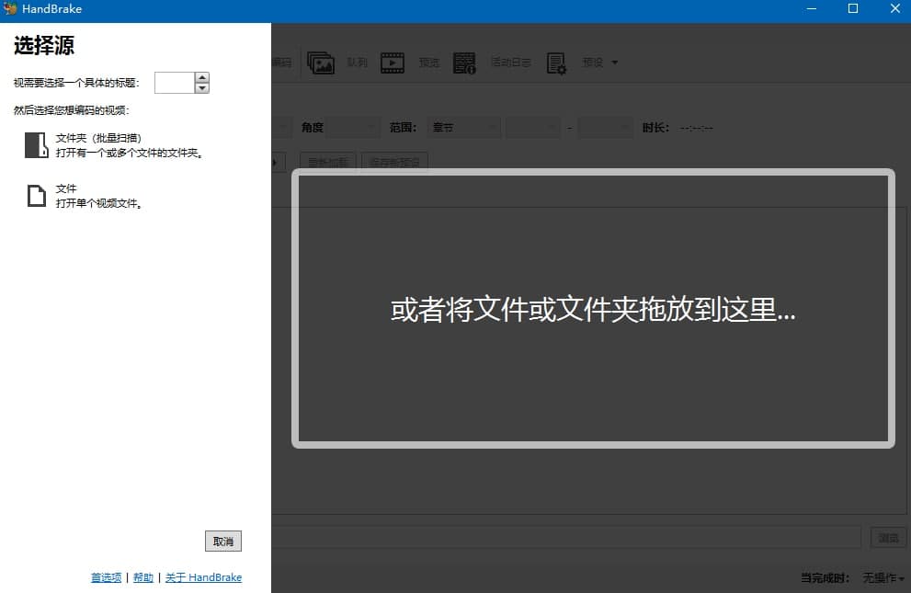911x593 pixels.
Task: Increase the title number with up stepper arrow
Action: point(203,77)
